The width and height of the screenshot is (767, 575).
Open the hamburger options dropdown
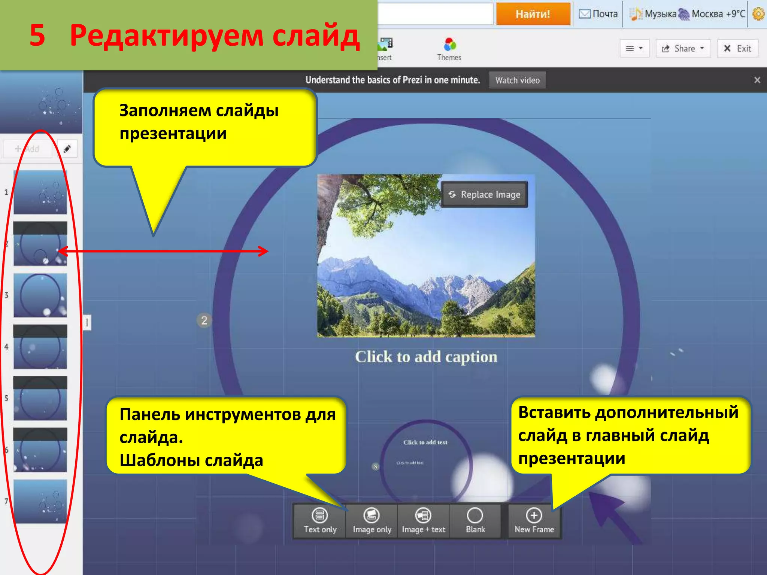[634, 48]
